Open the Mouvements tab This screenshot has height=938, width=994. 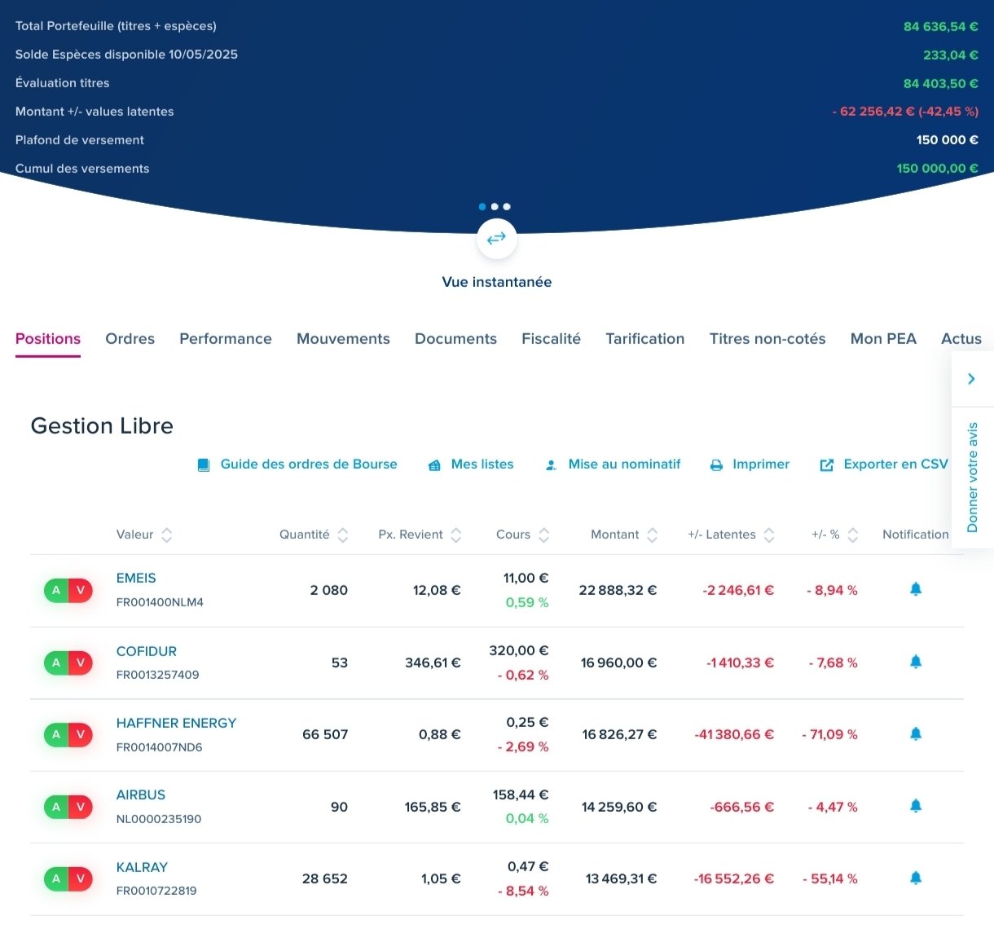coord(343,339)
